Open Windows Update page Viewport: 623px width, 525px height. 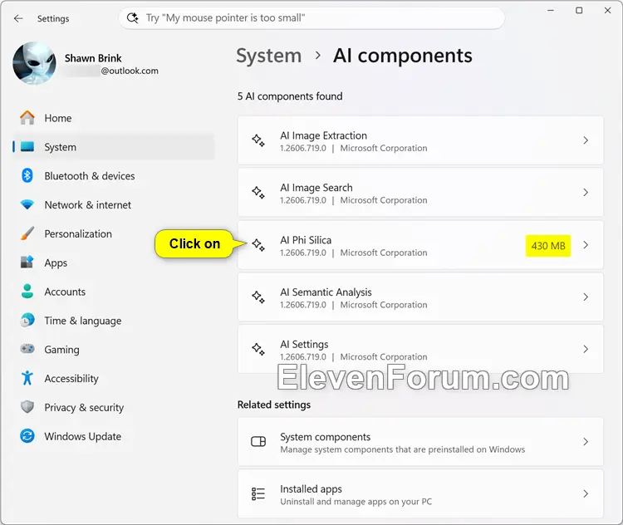click(x=113, y=436)
